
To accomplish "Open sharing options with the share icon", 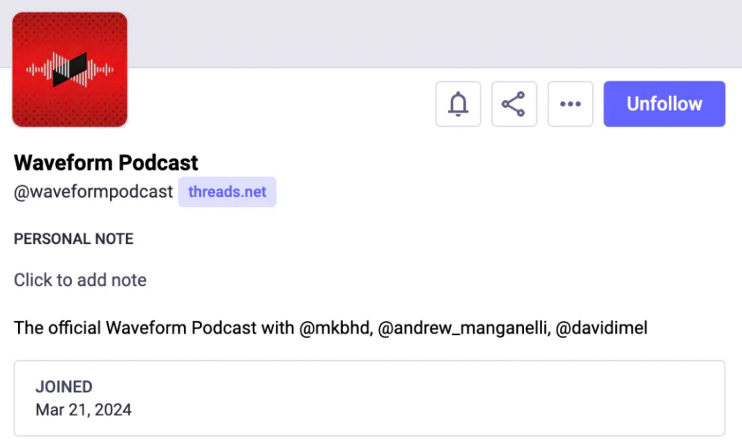I will [x=514, y=103].
